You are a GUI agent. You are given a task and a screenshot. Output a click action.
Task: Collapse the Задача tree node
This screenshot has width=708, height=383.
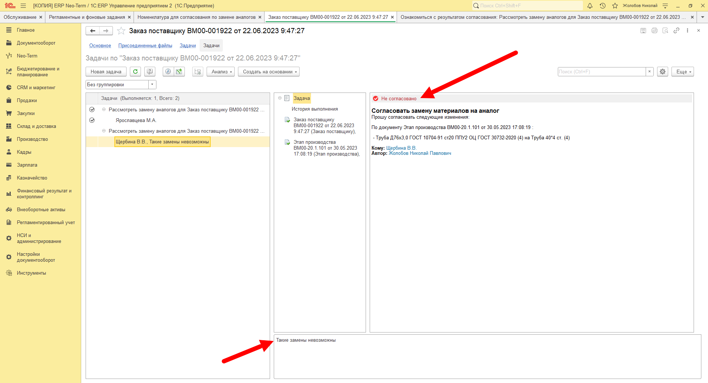tap(280, 98)
